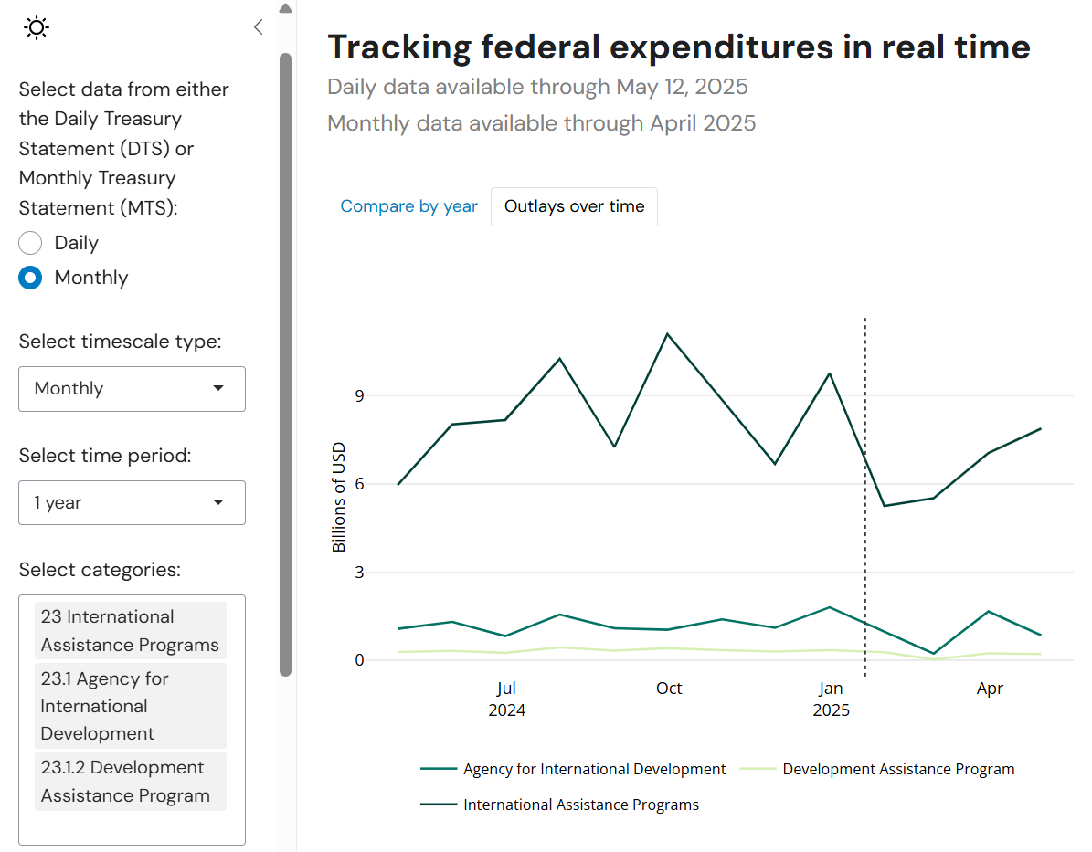The width and height of the screenshot is (1092, 852).
Task: Switch to the Outlays over time tab
Action: (574, 206)
